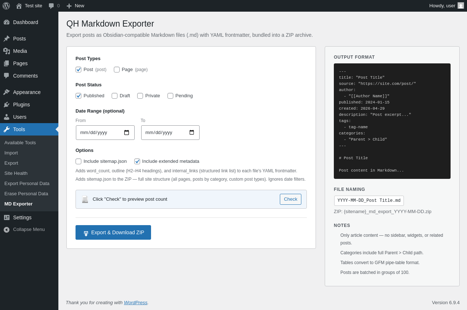
Task: Check the Draft status checkbox
Action: [115, 96]
